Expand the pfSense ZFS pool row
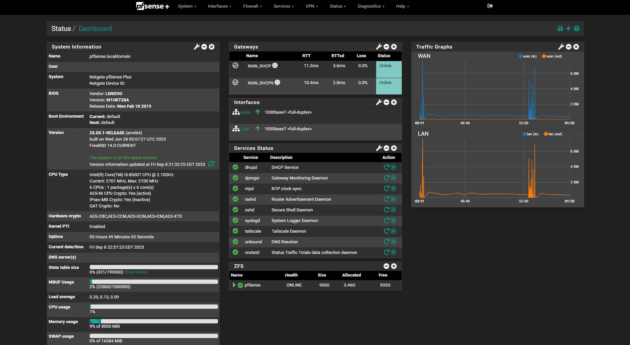This screenshot has height=345, width=630. [234, 285]
